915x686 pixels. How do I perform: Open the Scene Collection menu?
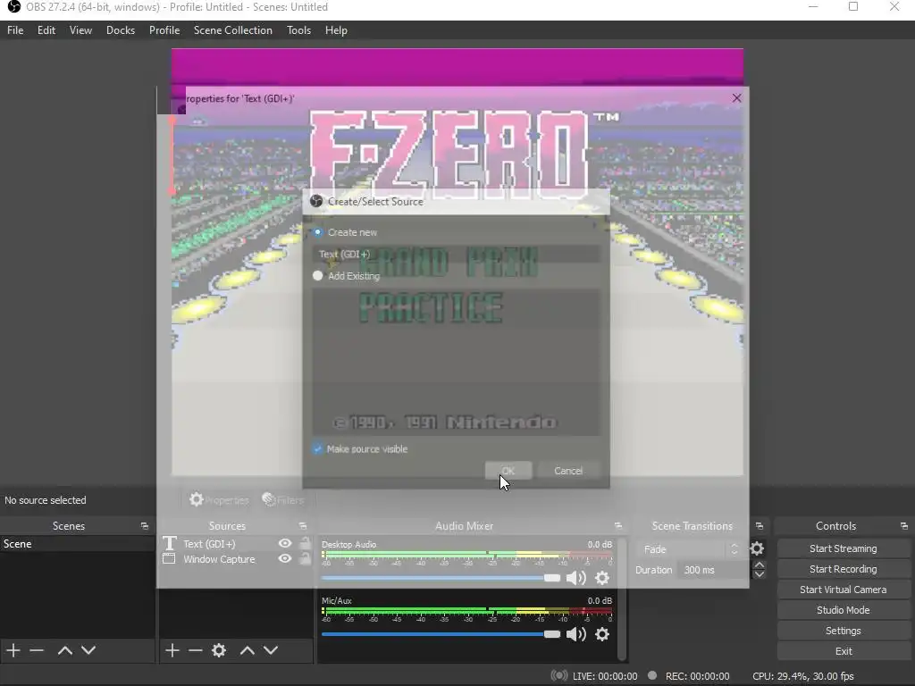tap(233, 30)
